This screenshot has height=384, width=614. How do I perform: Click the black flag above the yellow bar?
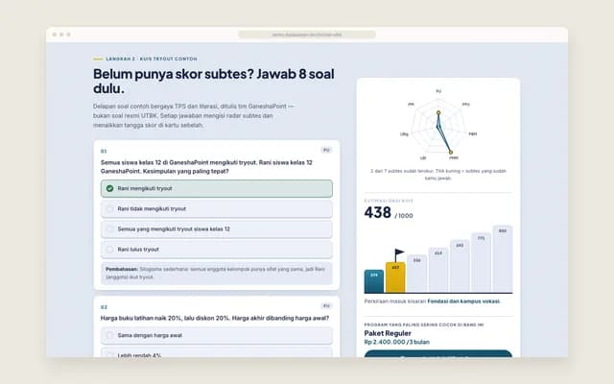(x=399, y=254)
